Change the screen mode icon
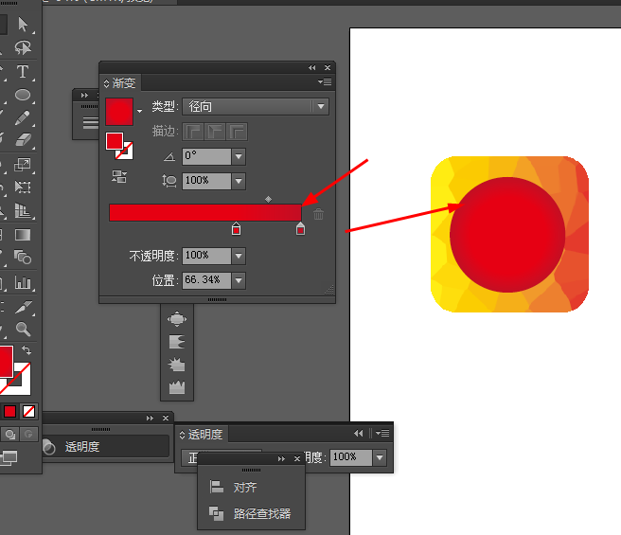 coord(9,457)
